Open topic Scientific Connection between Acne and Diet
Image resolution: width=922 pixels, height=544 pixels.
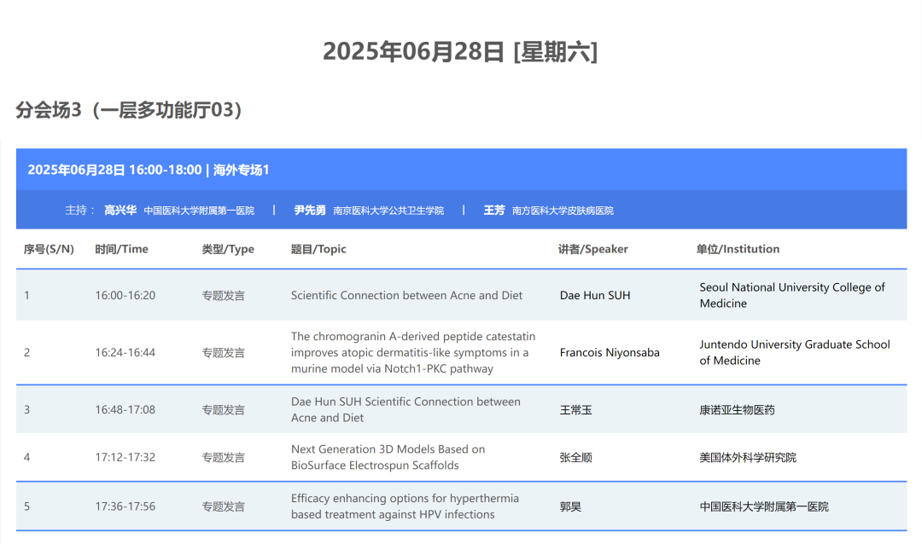coord(406,295)
